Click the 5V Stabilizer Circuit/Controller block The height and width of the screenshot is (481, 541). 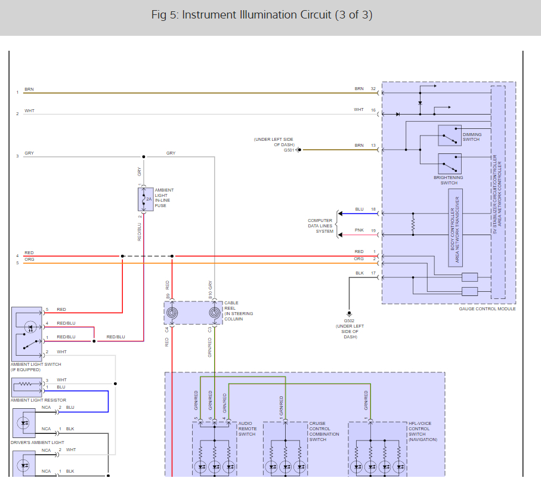[498, 192]
